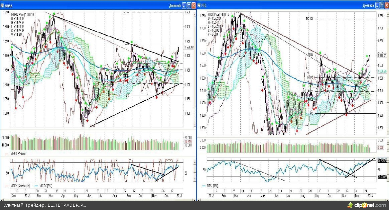The height and width of the screenshot is (210, 389).
Task: Click the 1528.48 current price marker
Action: pos(189,47)
